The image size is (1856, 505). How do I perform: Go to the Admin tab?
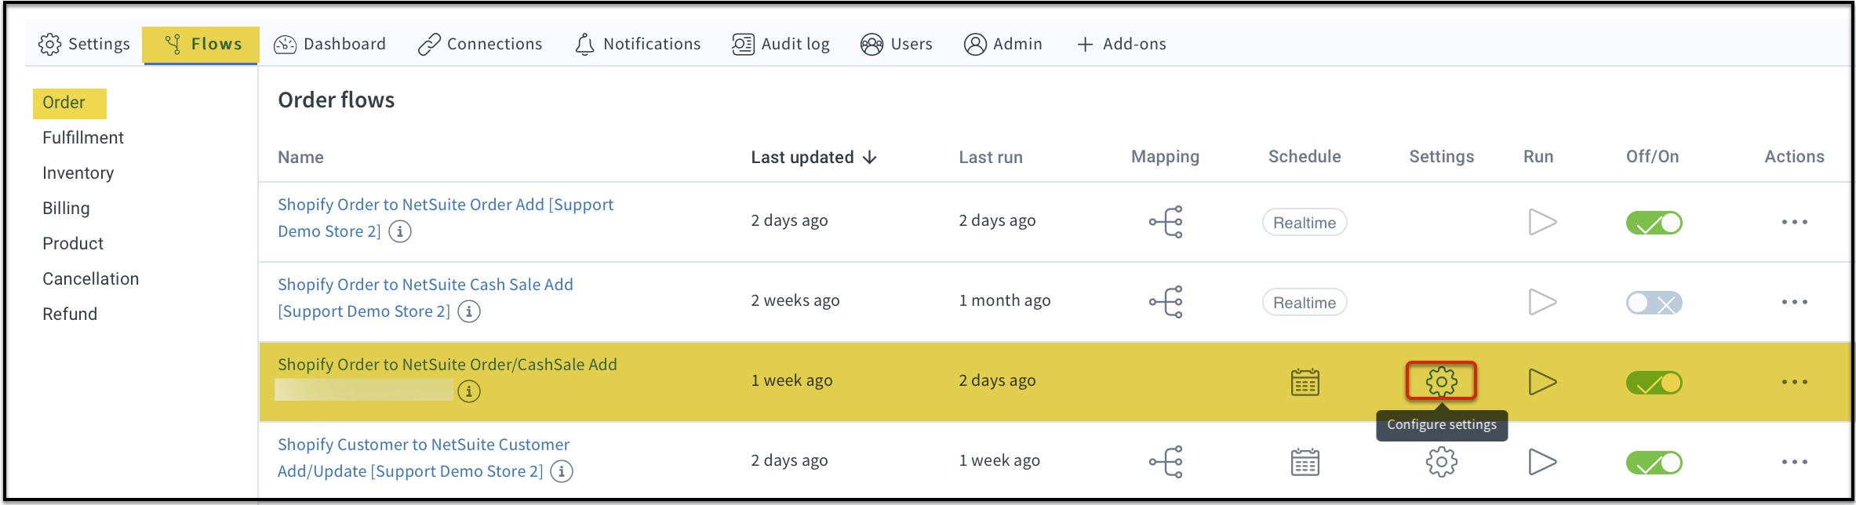pos(1003,44)
